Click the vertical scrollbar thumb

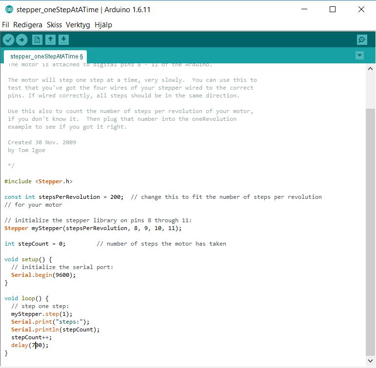click(x=370, y=232)
